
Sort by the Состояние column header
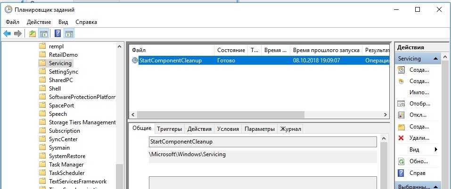coord(231,50)
